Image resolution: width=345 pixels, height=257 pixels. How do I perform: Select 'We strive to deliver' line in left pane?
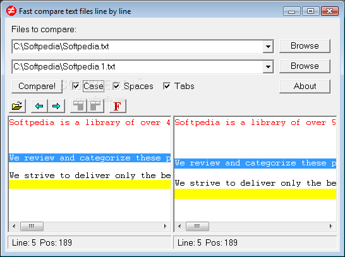pos(90,176)
